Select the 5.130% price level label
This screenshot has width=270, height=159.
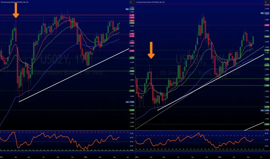click(132, 15)
